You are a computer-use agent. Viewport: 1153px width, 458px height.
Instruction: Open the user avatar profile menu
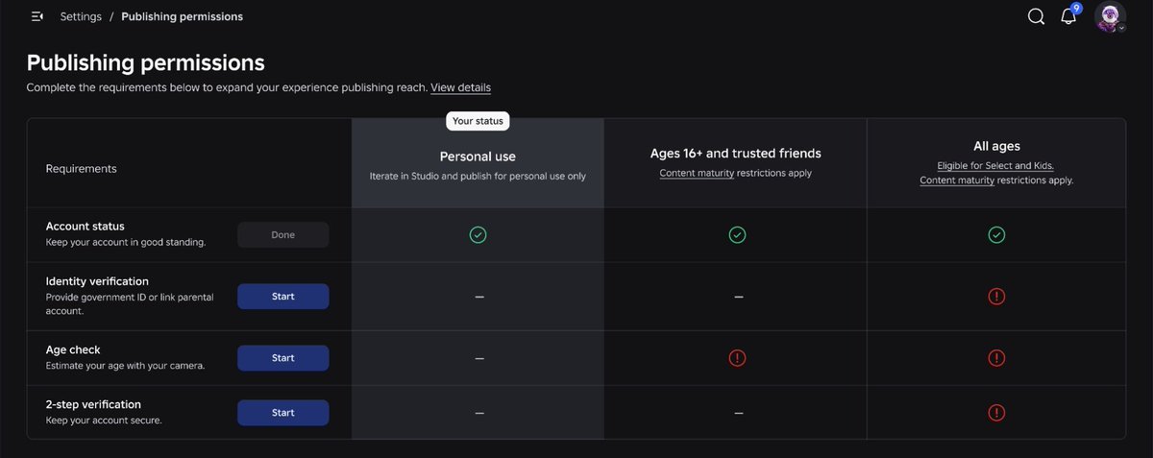[x=1110, y=16]
